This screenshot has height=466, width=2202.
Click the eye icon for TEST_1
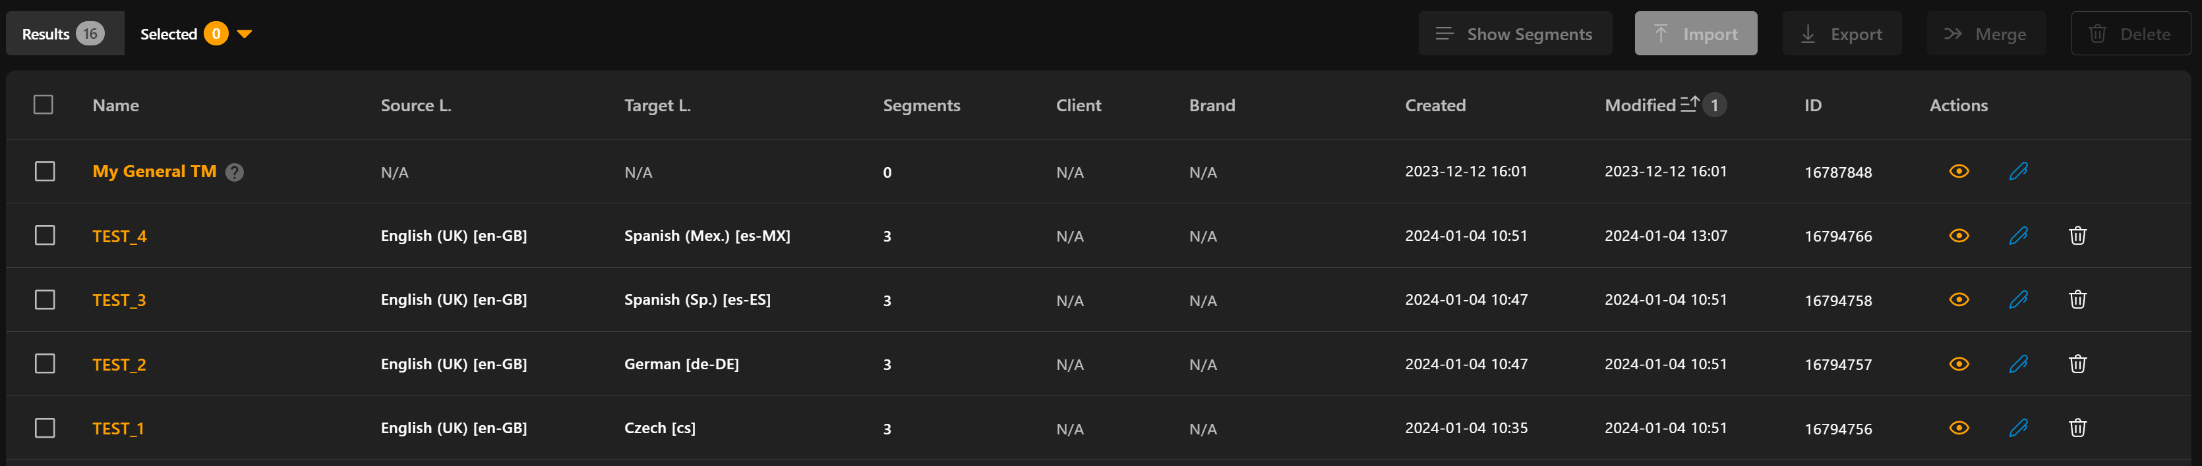coord(1958,428)
